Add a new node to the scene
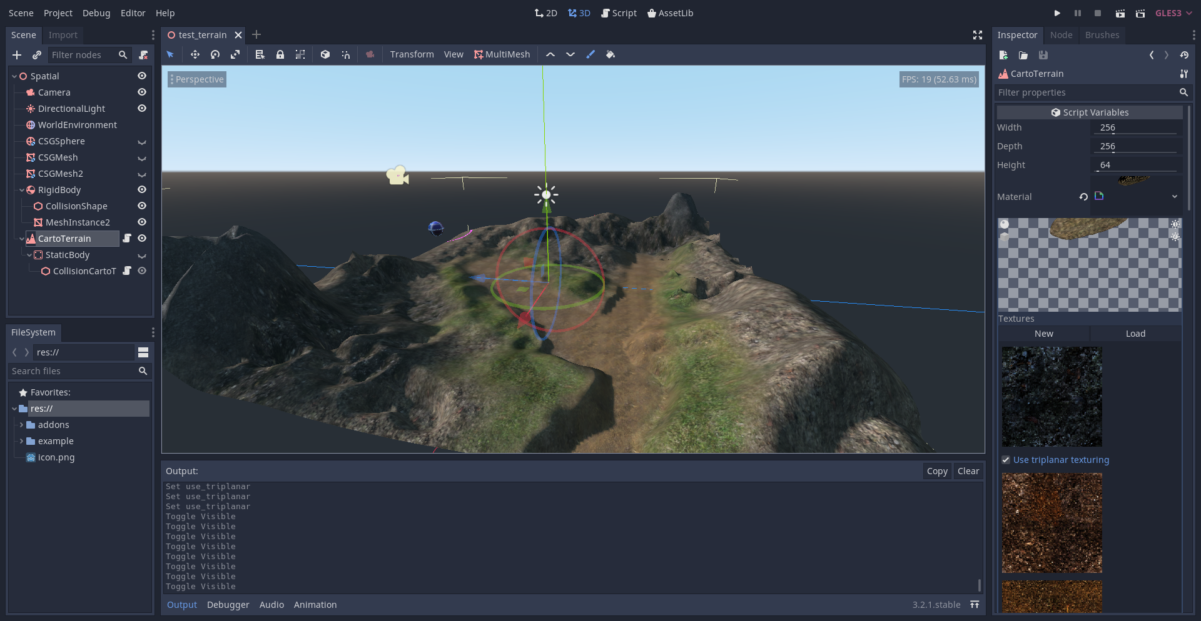 click(17, 55)
